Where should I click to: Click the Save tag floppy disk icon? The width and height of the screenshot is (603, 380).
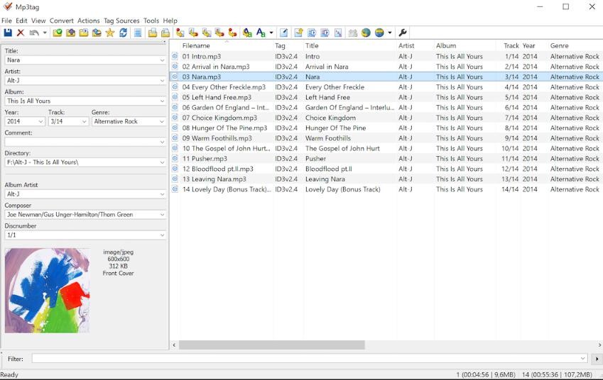[x=8, y=33]
